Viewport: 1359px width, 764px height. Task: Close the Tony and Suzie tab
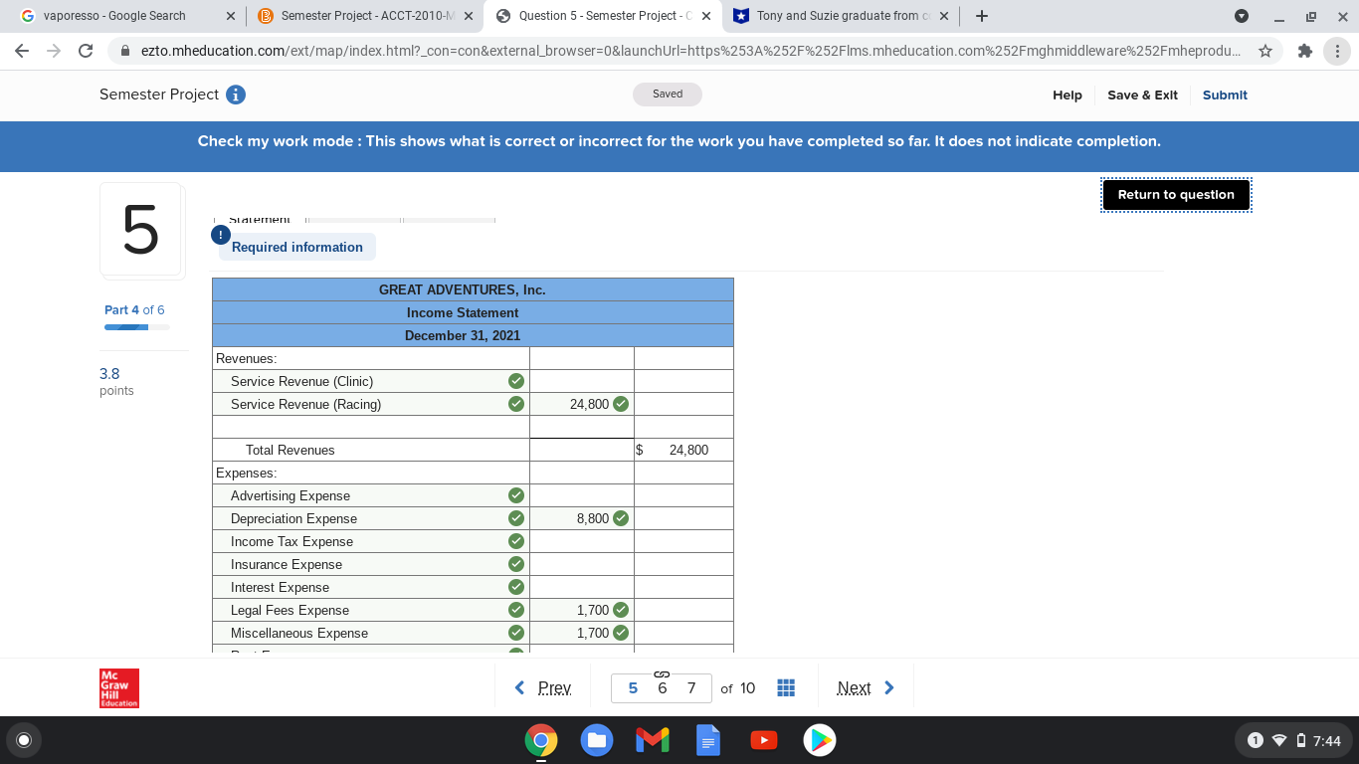943,16
